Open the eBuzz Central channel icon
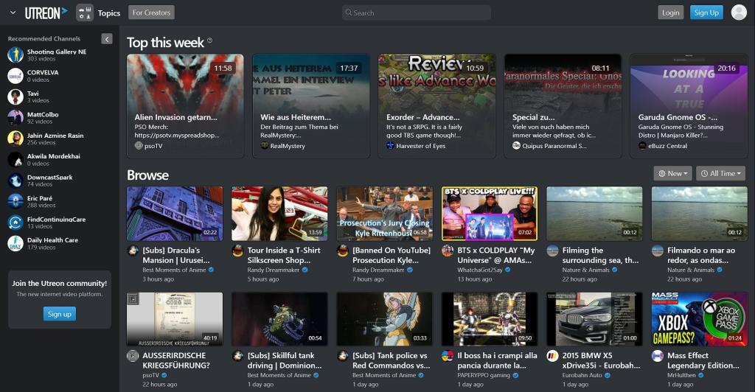 click(642, 145)
